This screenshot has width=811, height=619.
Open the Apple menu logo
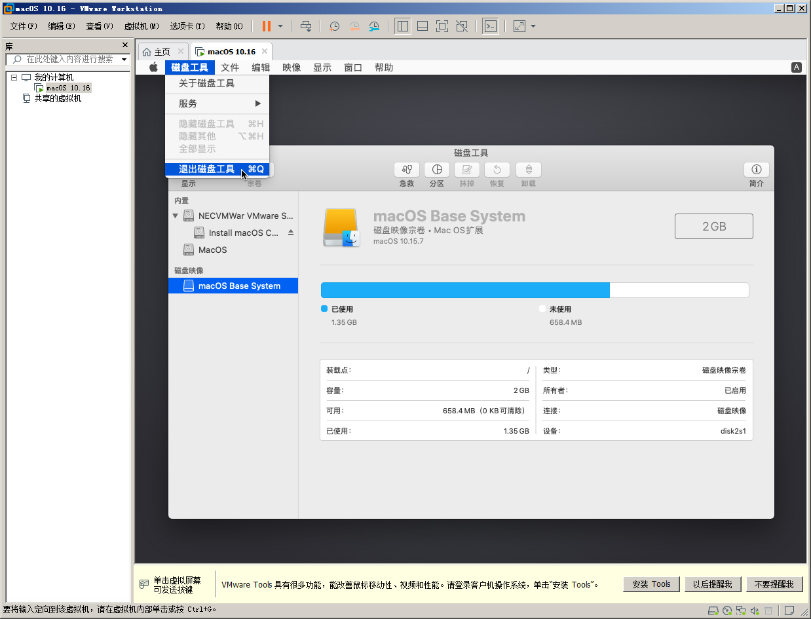pos(153,67)
